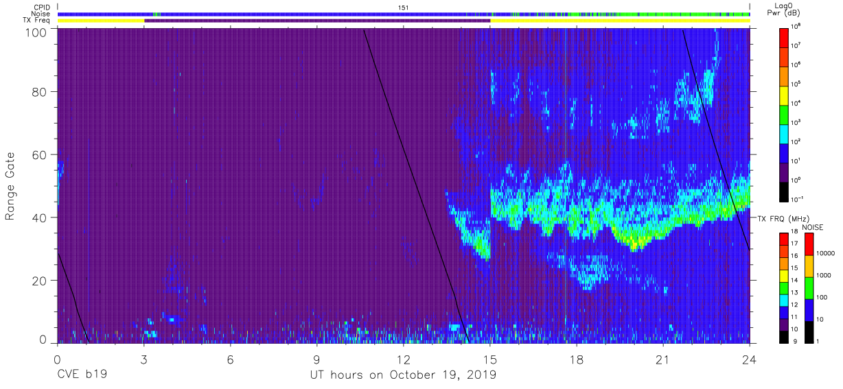Click the TX FRQ (MHz) legend title
The width and height of the screenshot is (843, 389).
pyautogui.click(x=783, y=218)
